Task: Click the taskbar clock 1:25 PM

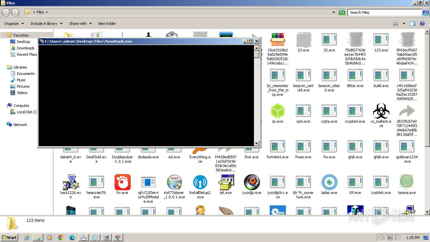Action: pos(413,238)
